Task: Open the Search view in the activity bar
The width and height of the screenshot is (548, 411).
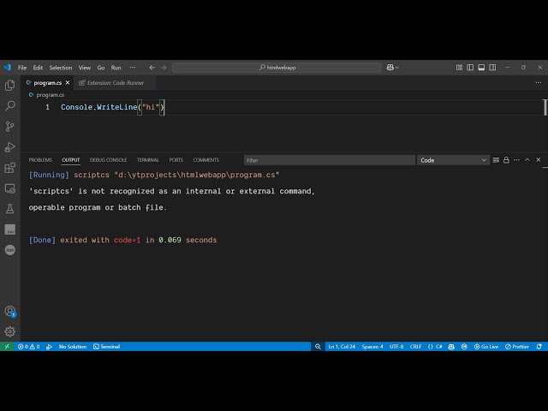Action: coord(9,105)
